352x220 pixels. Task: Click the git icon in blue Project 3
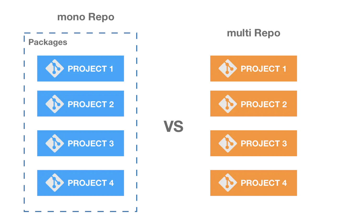pyautogui.click(x=55, y=143)
